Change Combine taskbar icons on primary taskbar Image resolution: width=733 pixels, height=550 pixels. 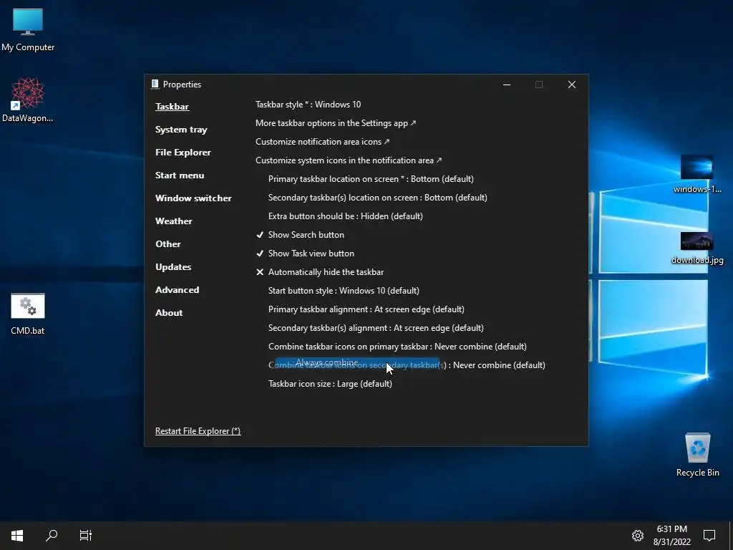point(397,347)
